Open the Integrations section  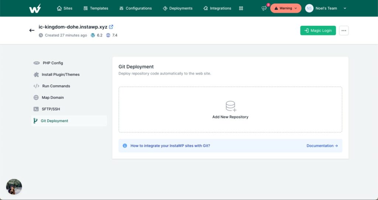[x=217, y=8]
